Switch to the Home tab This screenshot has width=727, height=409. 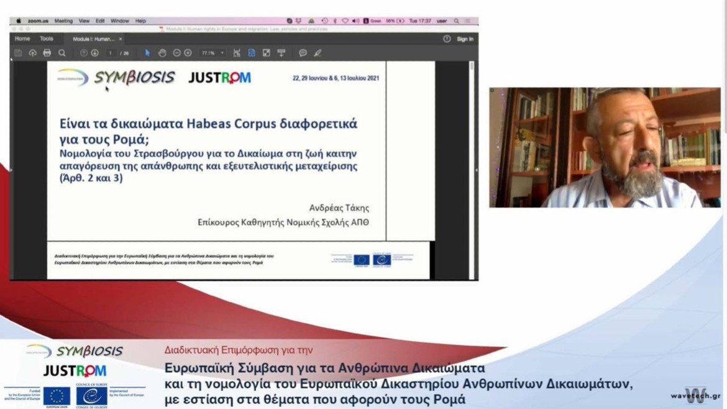(x=22, y=39)
